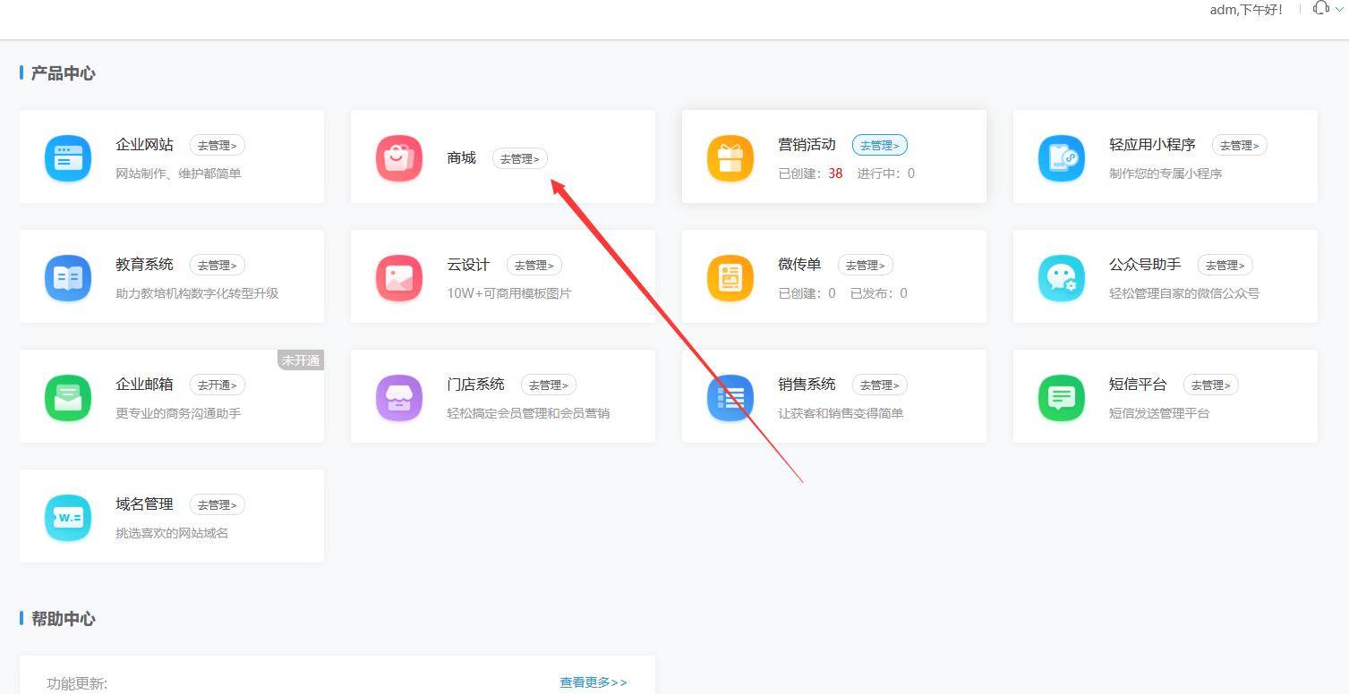Click the 门店系统 title text

[475, 384]
